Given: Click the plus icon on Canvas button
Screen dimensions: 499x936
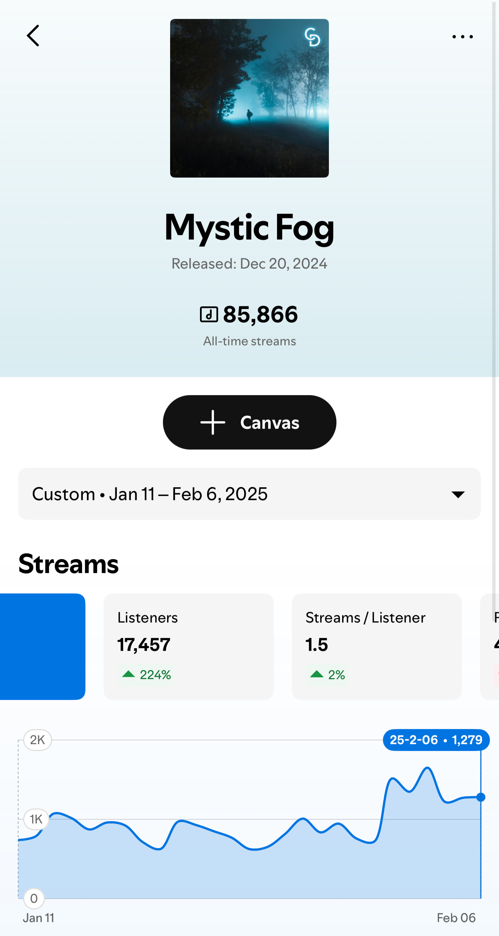Looking at the screenshot, I should coord(213,422).
